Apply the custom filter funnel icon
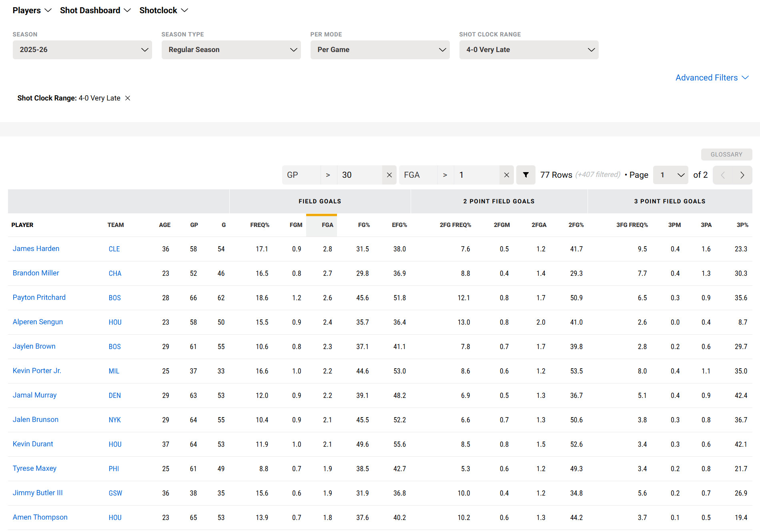The image size is (760, 532). 525,175
